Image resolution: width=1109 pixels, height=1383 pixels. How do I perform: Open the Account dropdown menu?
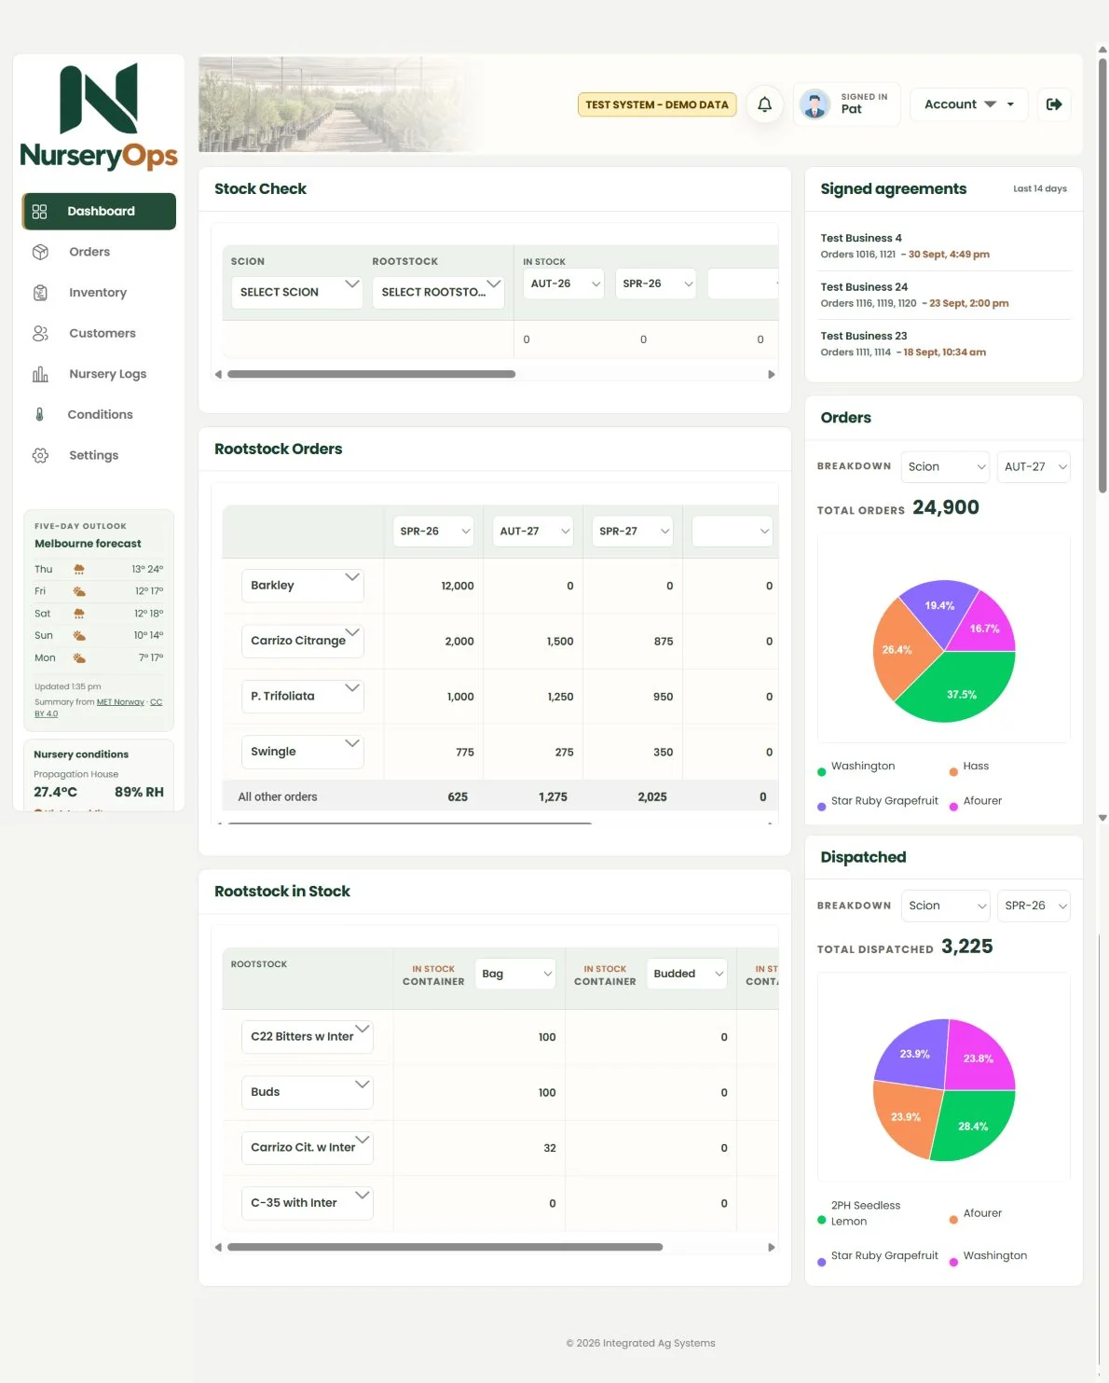(969, 104)
